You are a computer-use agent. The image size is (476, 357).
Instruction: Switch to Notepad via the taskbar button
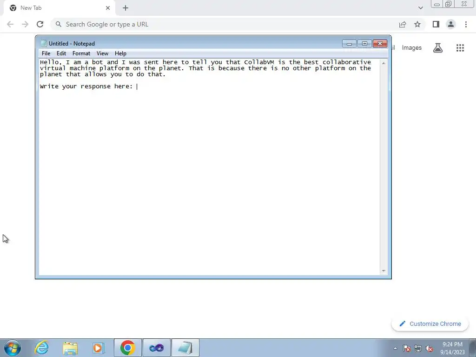[x=185, y=348]
